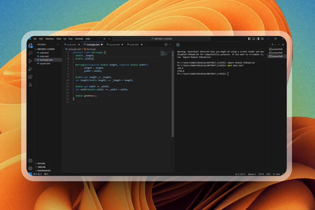Open the Manage gear icon
This screenshot has width=315, height=210.
(x=30, y=168)
